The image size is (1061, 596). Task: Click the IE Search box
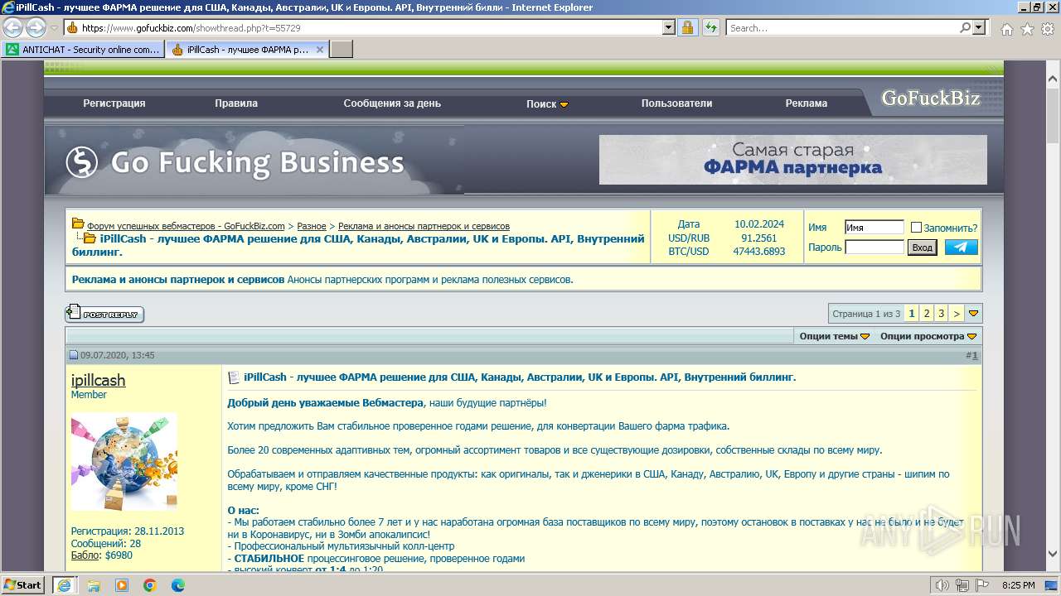[x=841, y=27]
